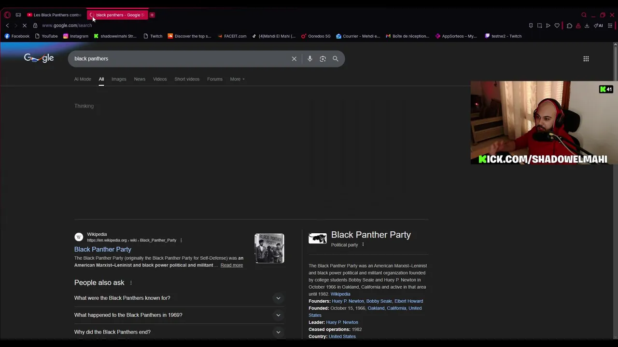Image resolution: width=618 pixels, height=347 pixels.
Task: Select the News search tab
Action: point(140,79)
